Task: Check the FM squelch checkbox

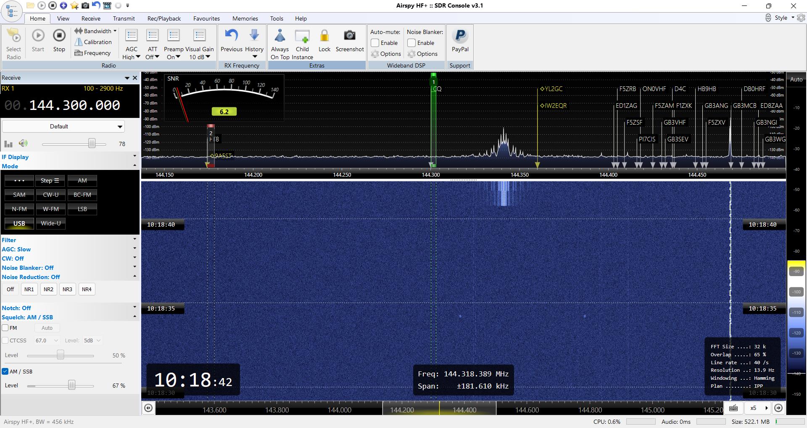Action: [5, 328]
